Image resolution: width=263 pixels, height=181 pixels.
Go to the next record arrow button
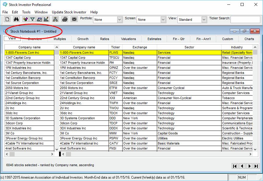pos(249,166)
